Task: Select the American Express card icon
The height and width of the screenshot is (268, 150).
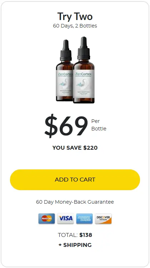Action: 84,218
